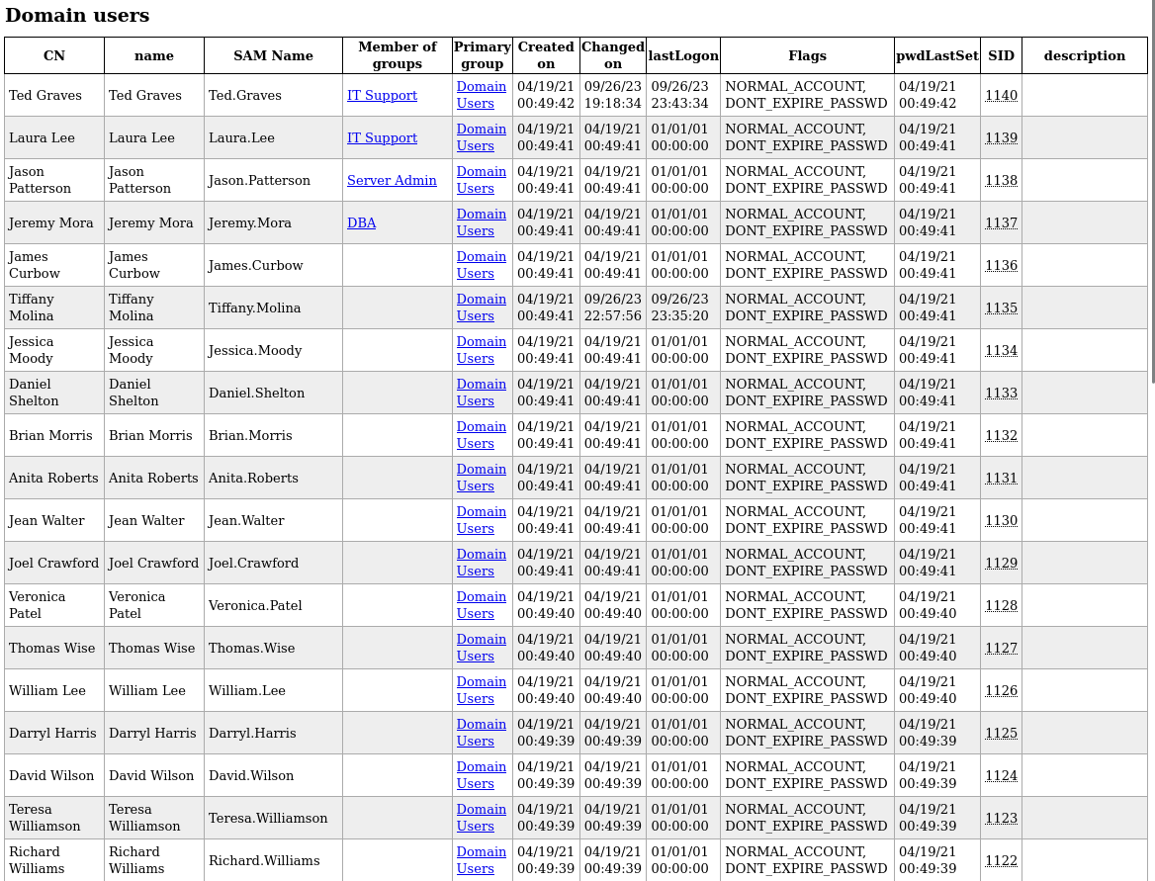Open Domain Users link in Joel Crawford row
Viewport: 1155px width, 881px height.
[481, 563]
